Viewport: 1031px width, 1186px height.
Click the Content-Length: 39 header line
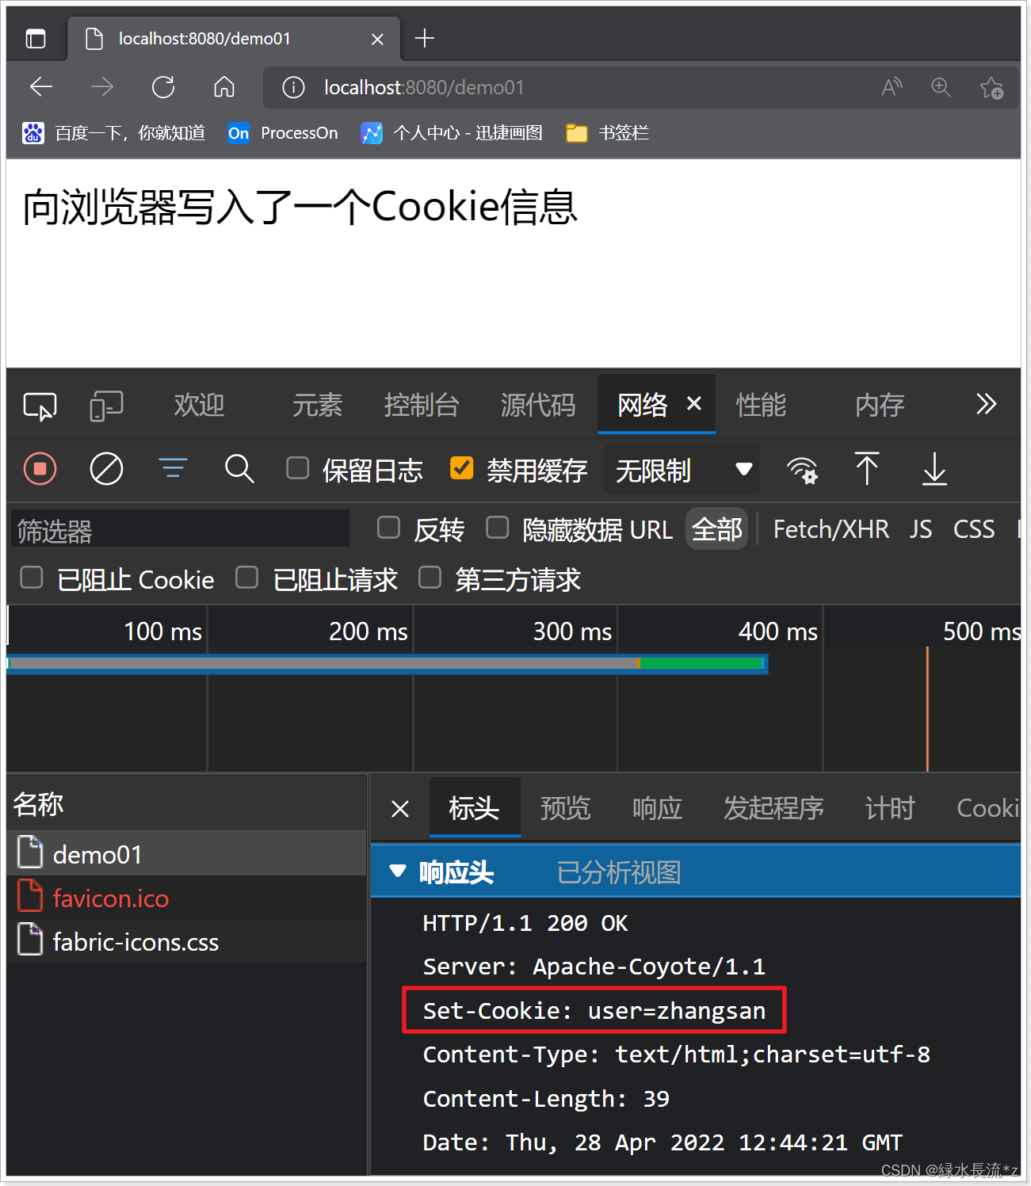click(x=546, y=1098)
